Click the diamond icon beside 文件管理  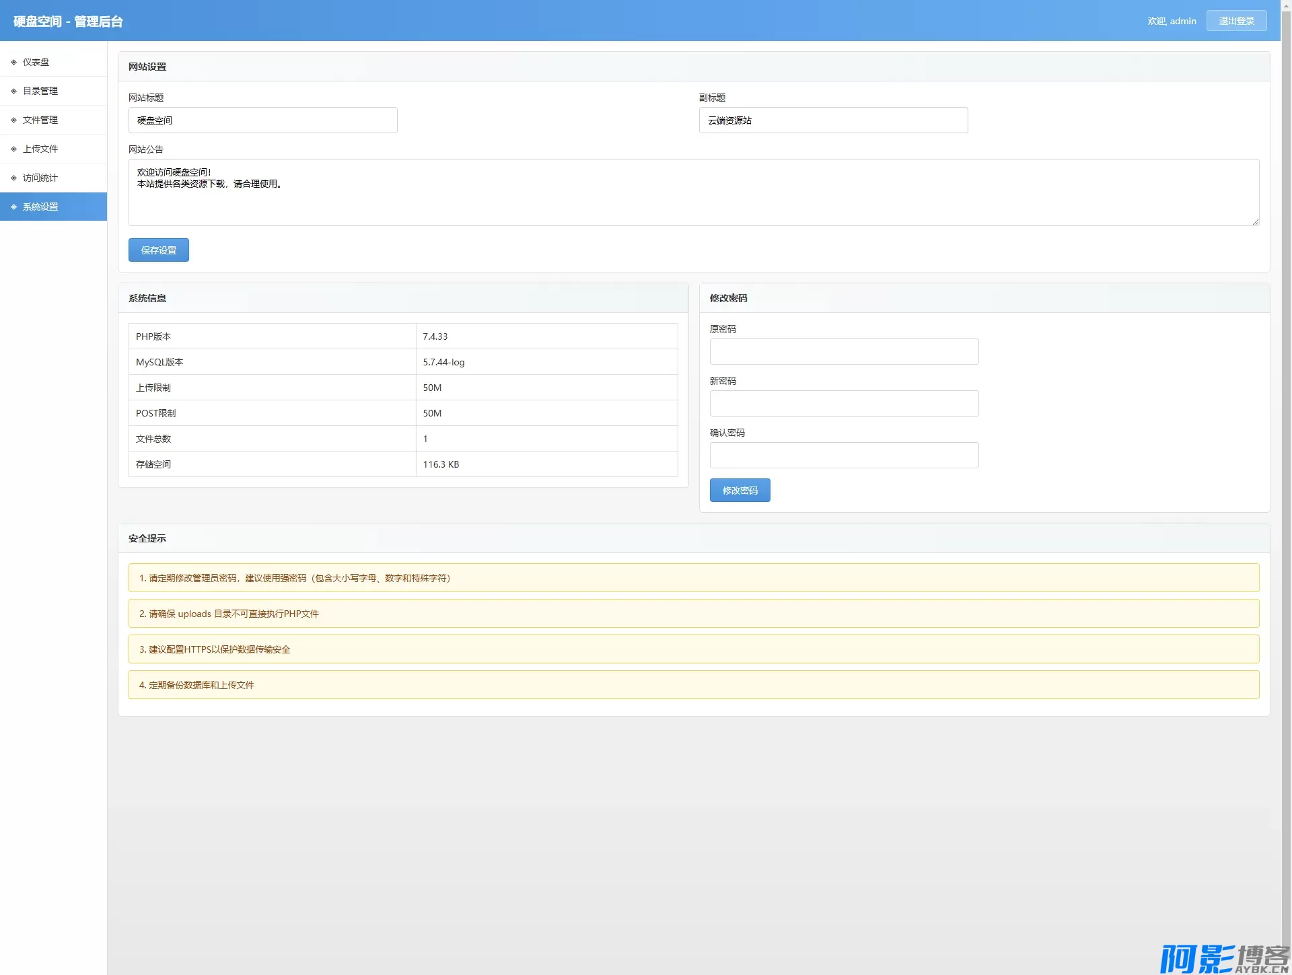13,120
